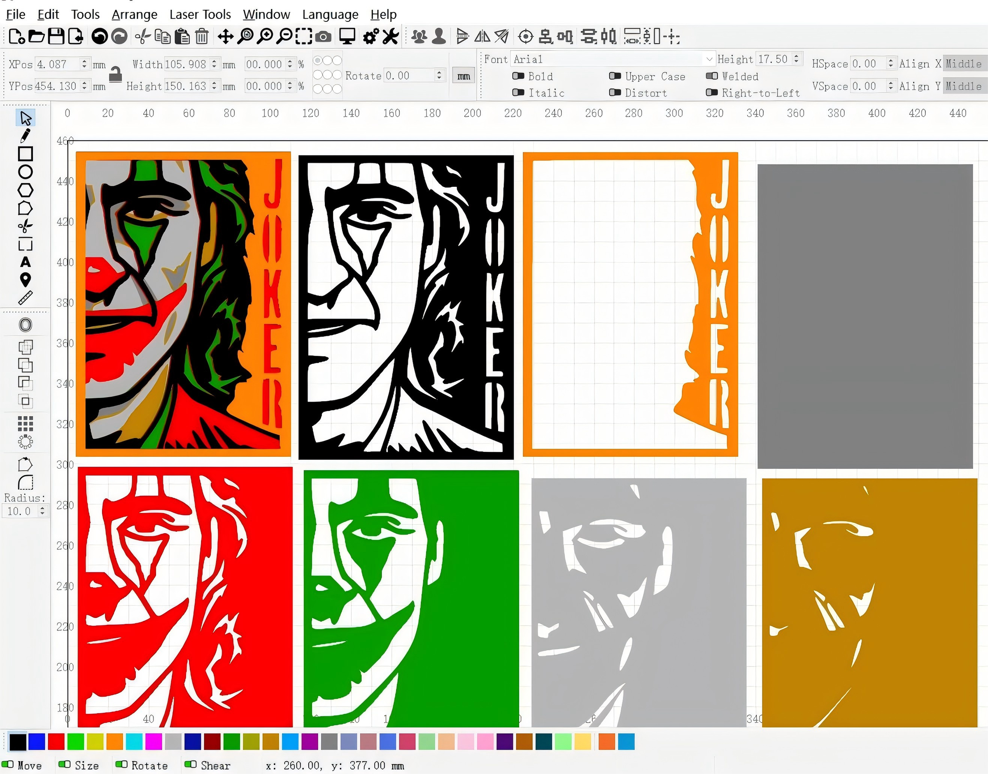Click the HSpace stepper arrows

pyautogui.click(x=890, y=63)
